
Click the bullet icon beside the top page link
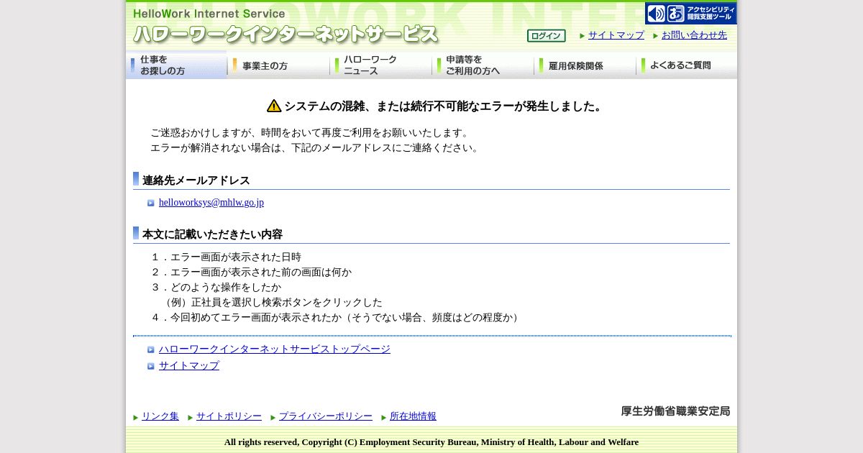tap(151, 350)
